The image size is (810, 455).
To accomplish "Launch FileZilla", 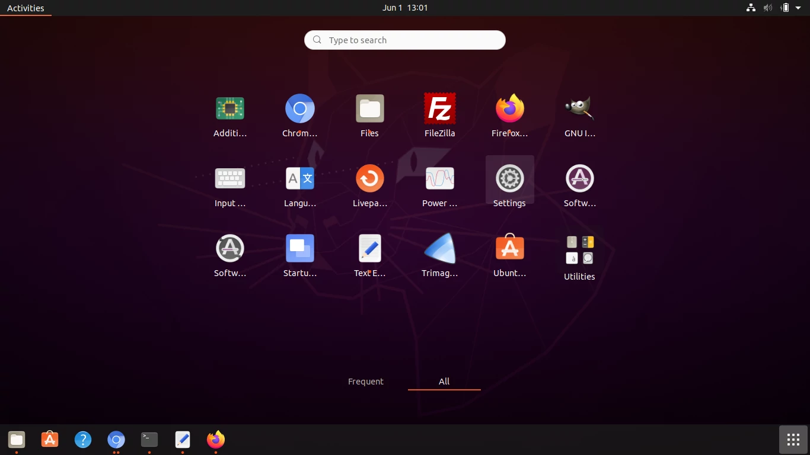I will [x=440, y=116].
